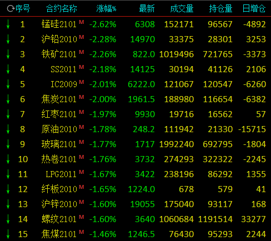Sort by the 最新 column header
This screenshot has width=271, height=241.
147,8
